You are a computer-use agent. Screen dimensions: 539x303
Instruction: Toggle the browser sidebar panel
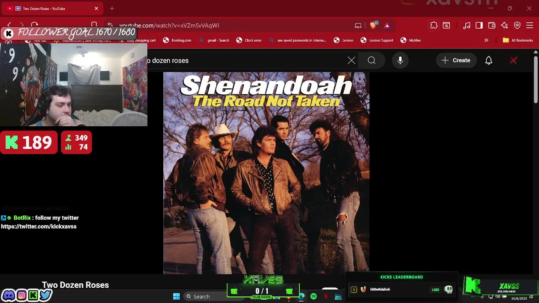point(479,26)
